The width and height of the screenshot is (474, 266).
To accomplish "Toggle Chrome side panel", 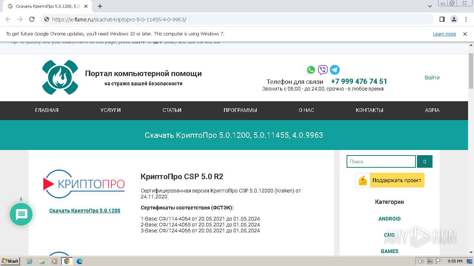I will coord(442,19).
